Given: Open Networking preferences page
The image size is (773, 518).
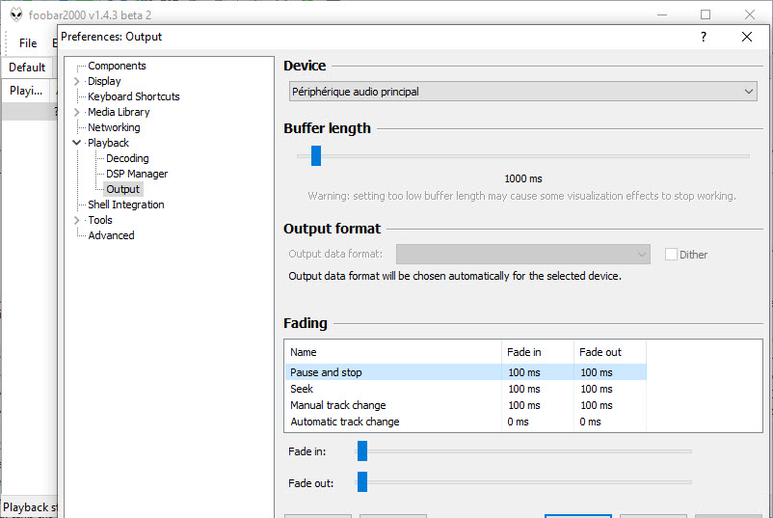Looking at the screenshot, I should point(114,127).
